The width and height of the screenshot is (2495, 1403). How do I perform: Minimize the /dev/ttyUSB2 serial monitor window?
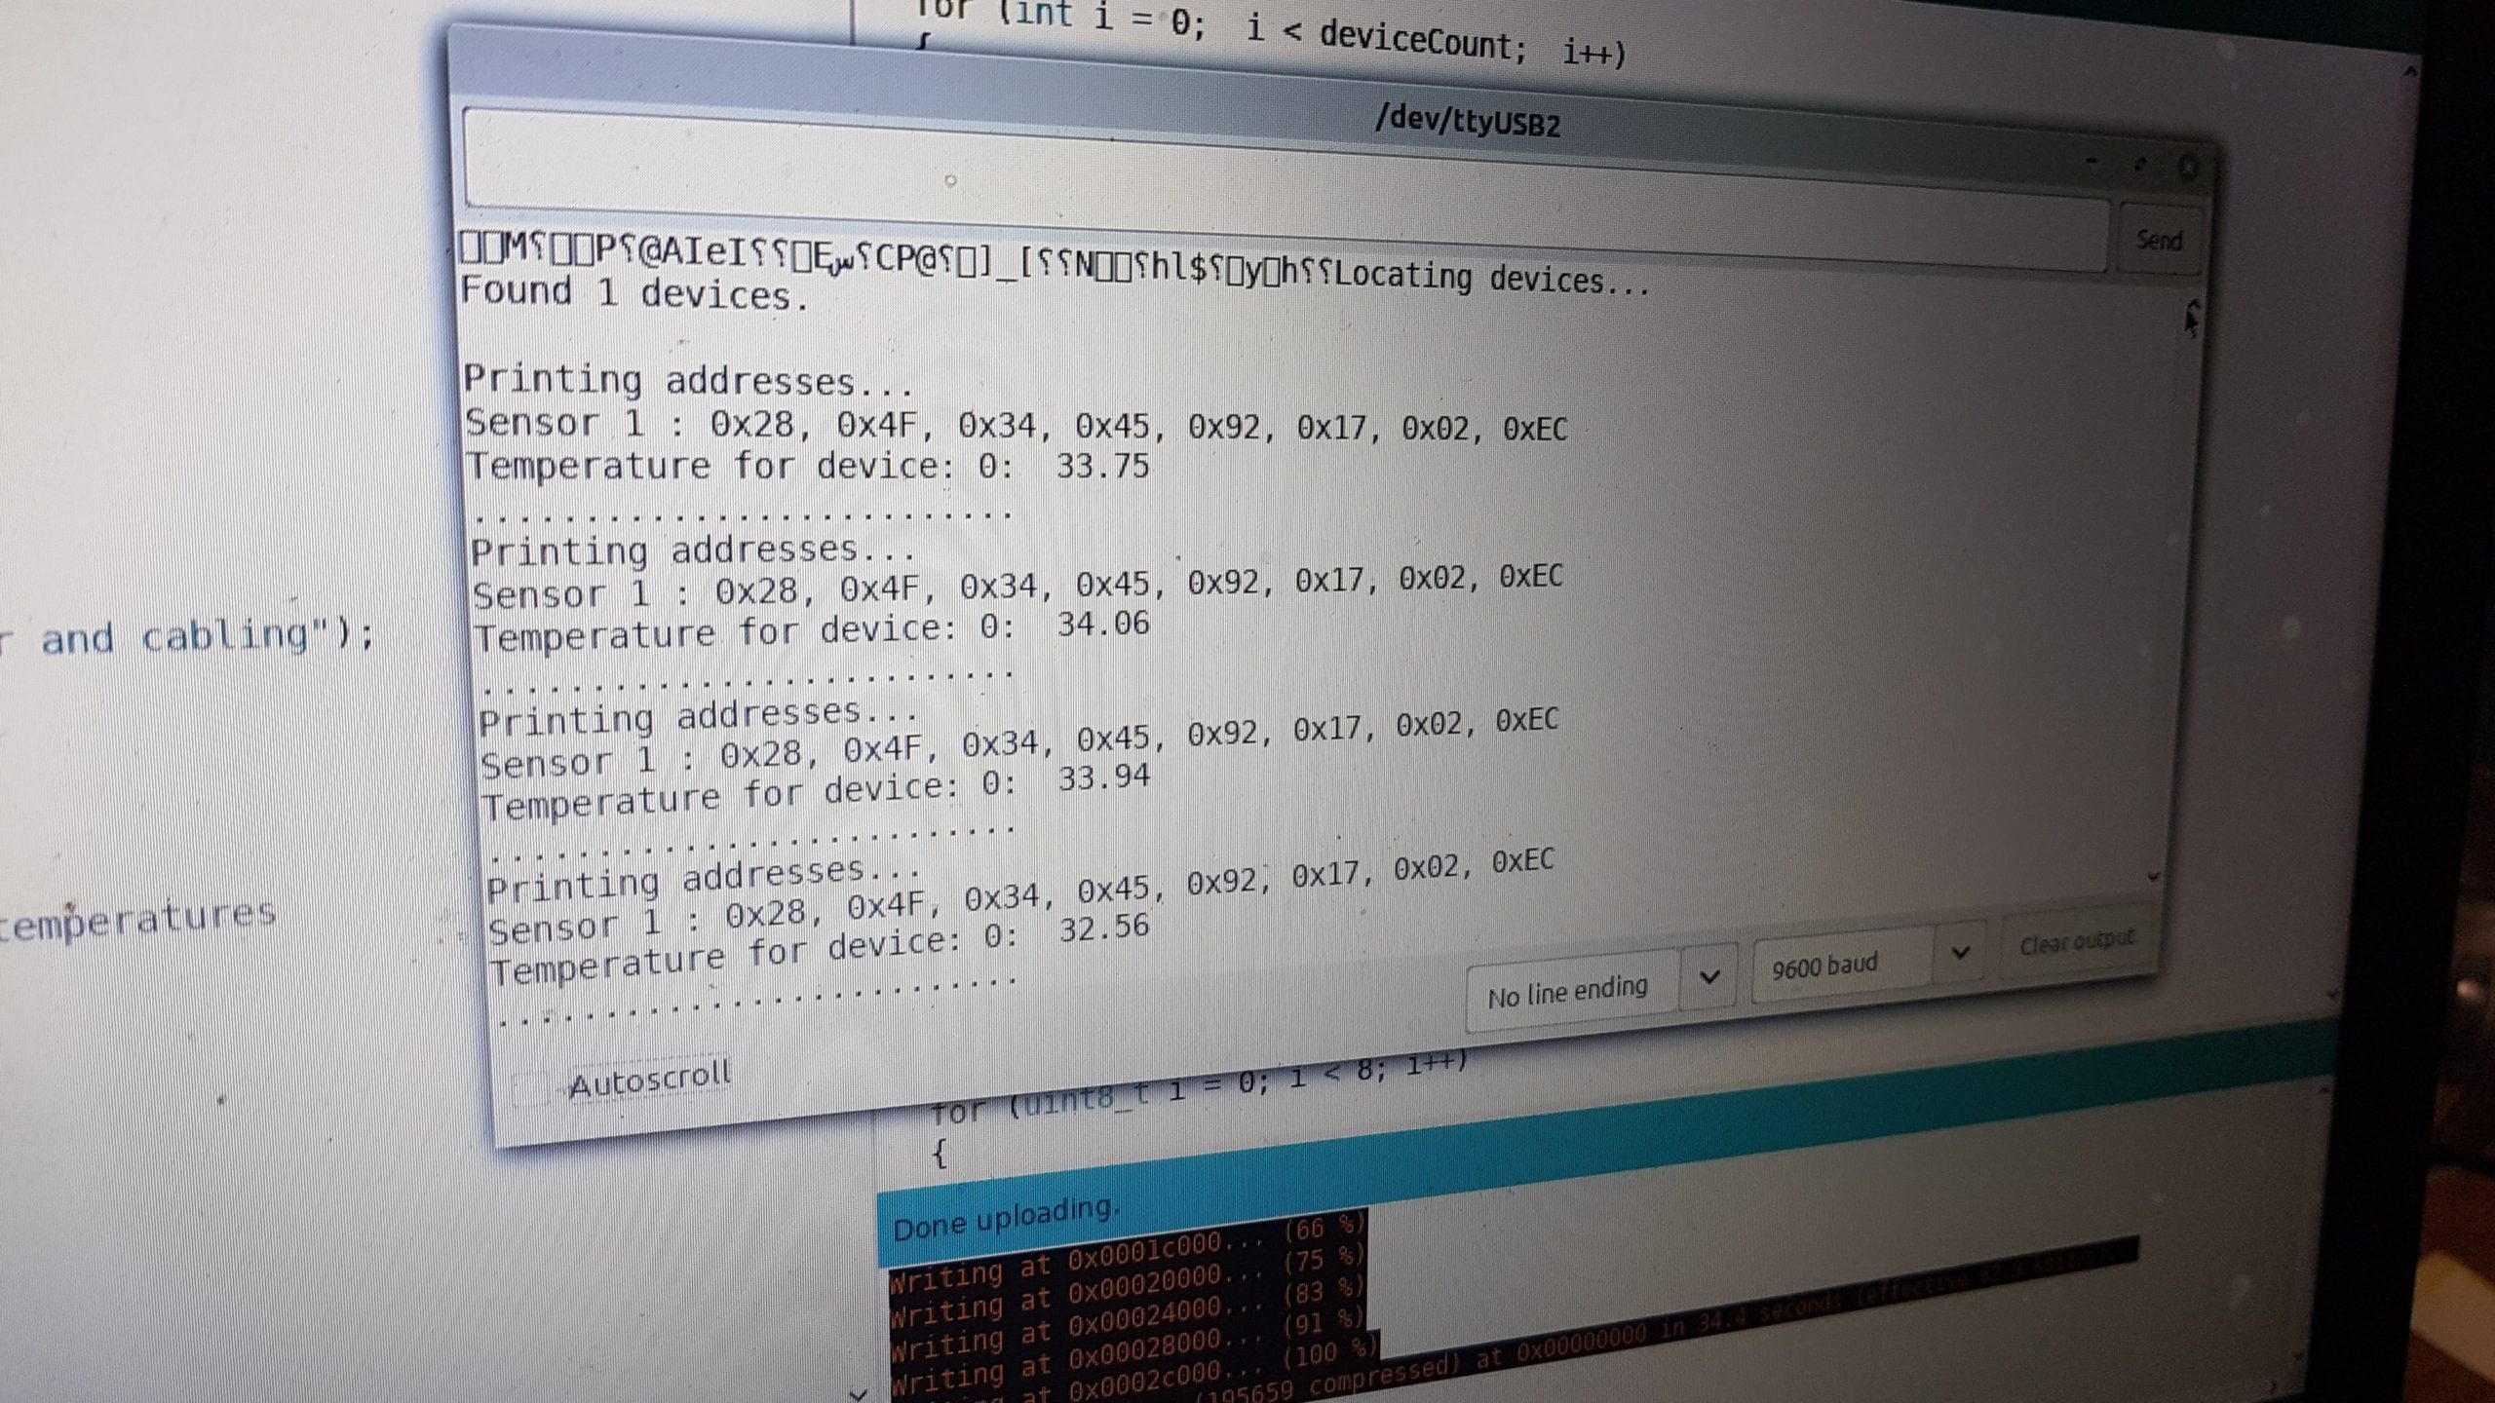[x=2091, y=160]
